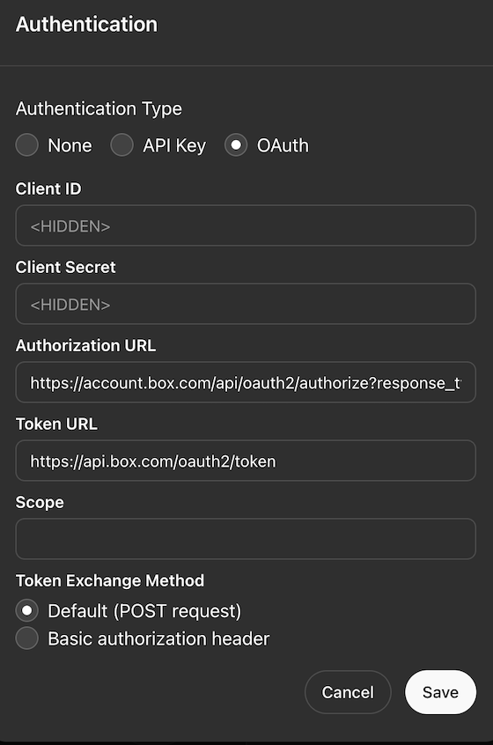
Task: Focus the empty Scope field
Action: [246, 539]
